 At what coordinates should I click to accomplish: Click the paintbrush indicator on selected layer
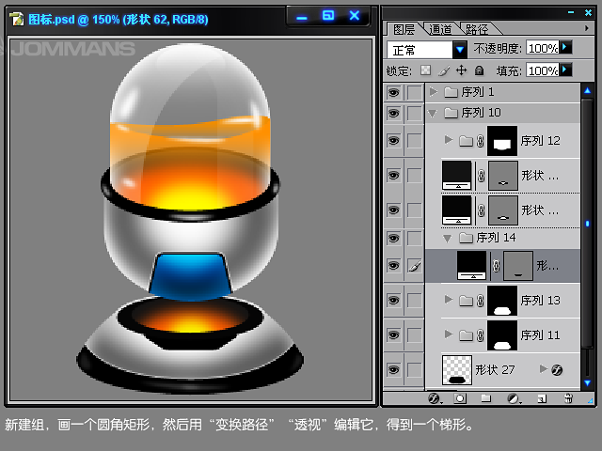[x=414, y=266]
